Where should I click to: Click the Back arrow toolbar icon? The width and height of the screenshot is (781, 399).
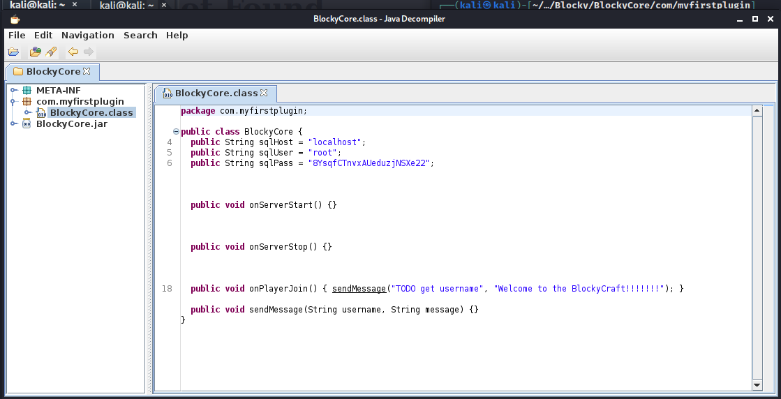pyautogui.click(x=73, y=52)
